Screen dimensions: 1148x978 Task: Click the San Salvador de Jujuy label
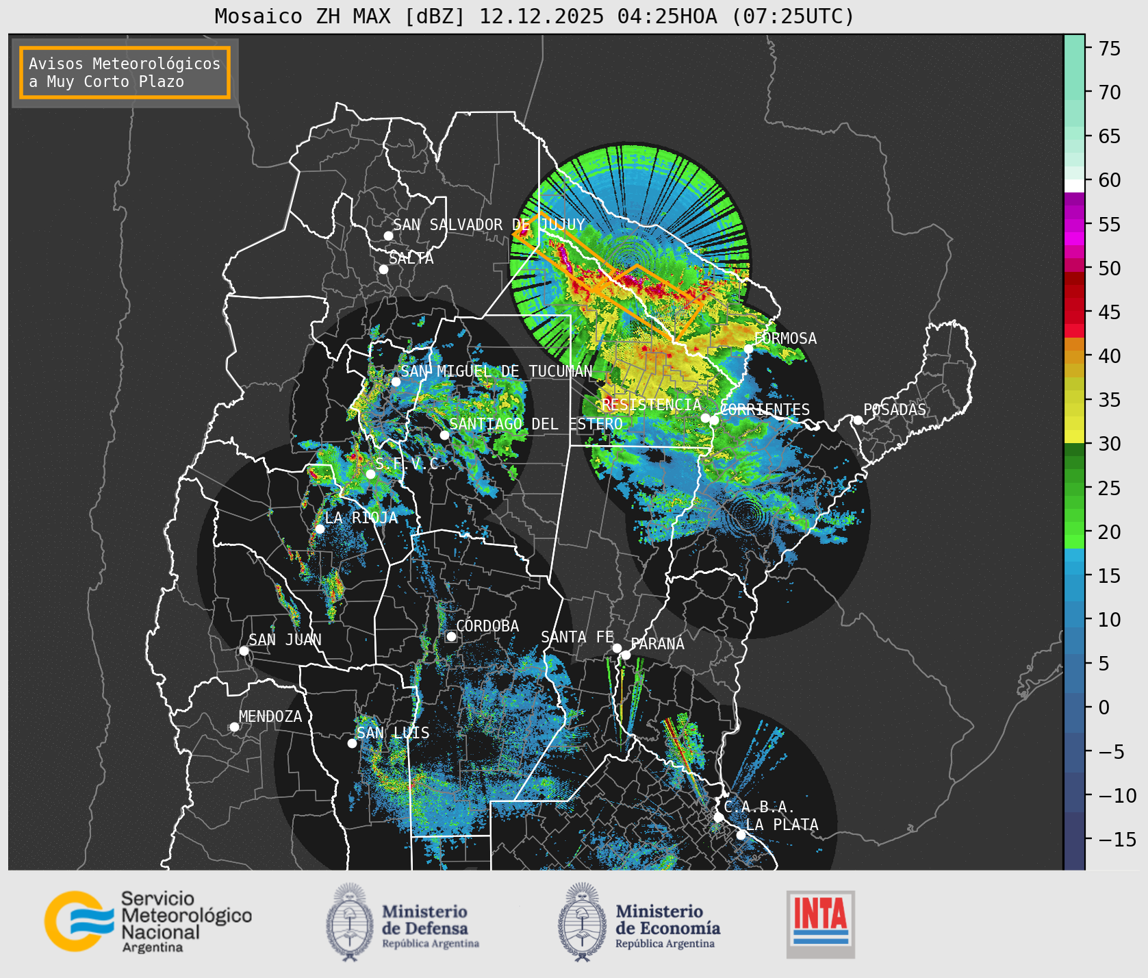tap(489, 225)
